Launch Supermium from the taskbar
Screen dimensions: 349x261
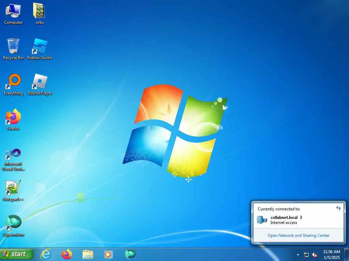[x=130, y=254]
